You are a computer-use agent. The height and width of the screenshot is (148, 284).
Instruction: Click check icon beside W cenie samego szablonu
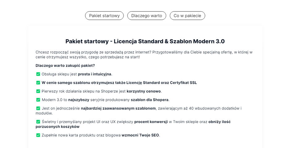38,83
